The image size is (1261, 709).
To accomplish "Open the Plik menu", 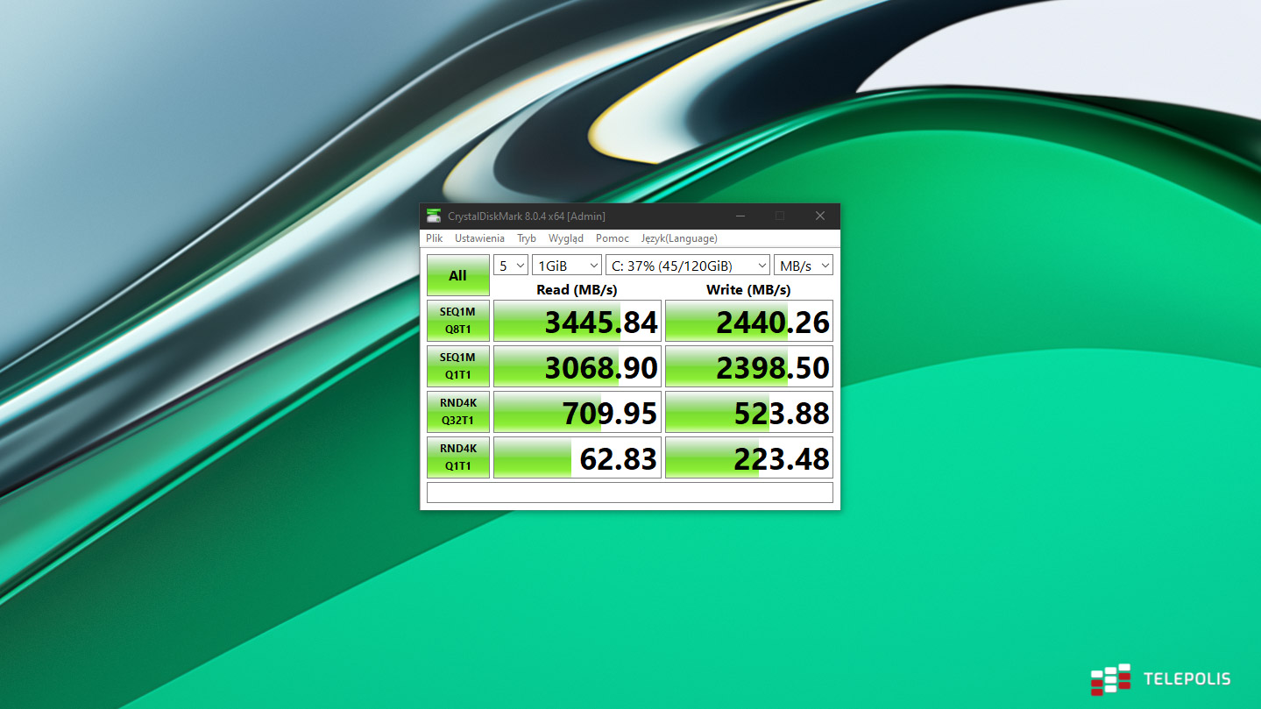I will pyautogui.click(x=435, y=238).
